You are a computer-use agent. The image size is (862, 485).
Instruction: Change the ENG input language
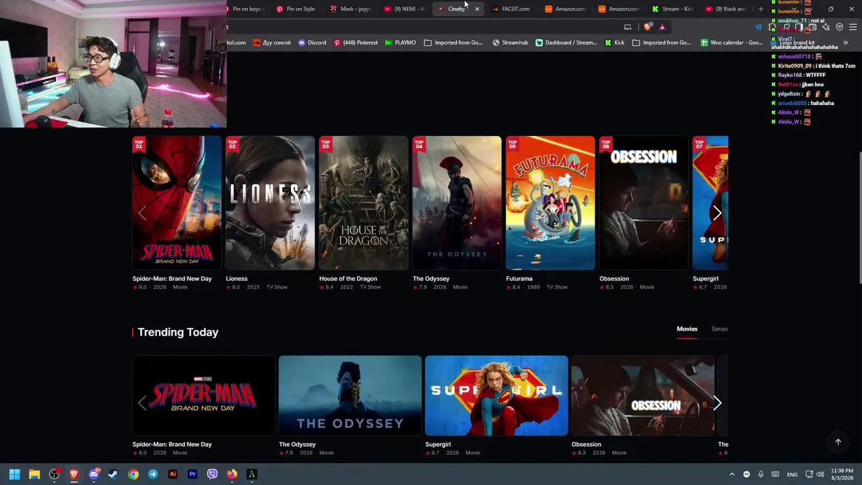(793, 474)
